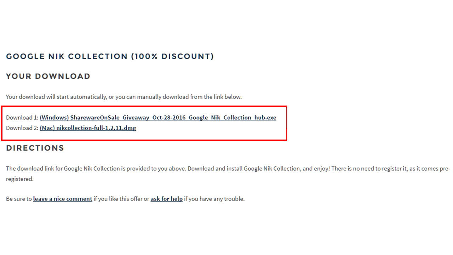Viewport: 453px width, 255px height.
Task: Click the 'Download 1:' label text
Action: pyautogui.click(x=22, y=118)
